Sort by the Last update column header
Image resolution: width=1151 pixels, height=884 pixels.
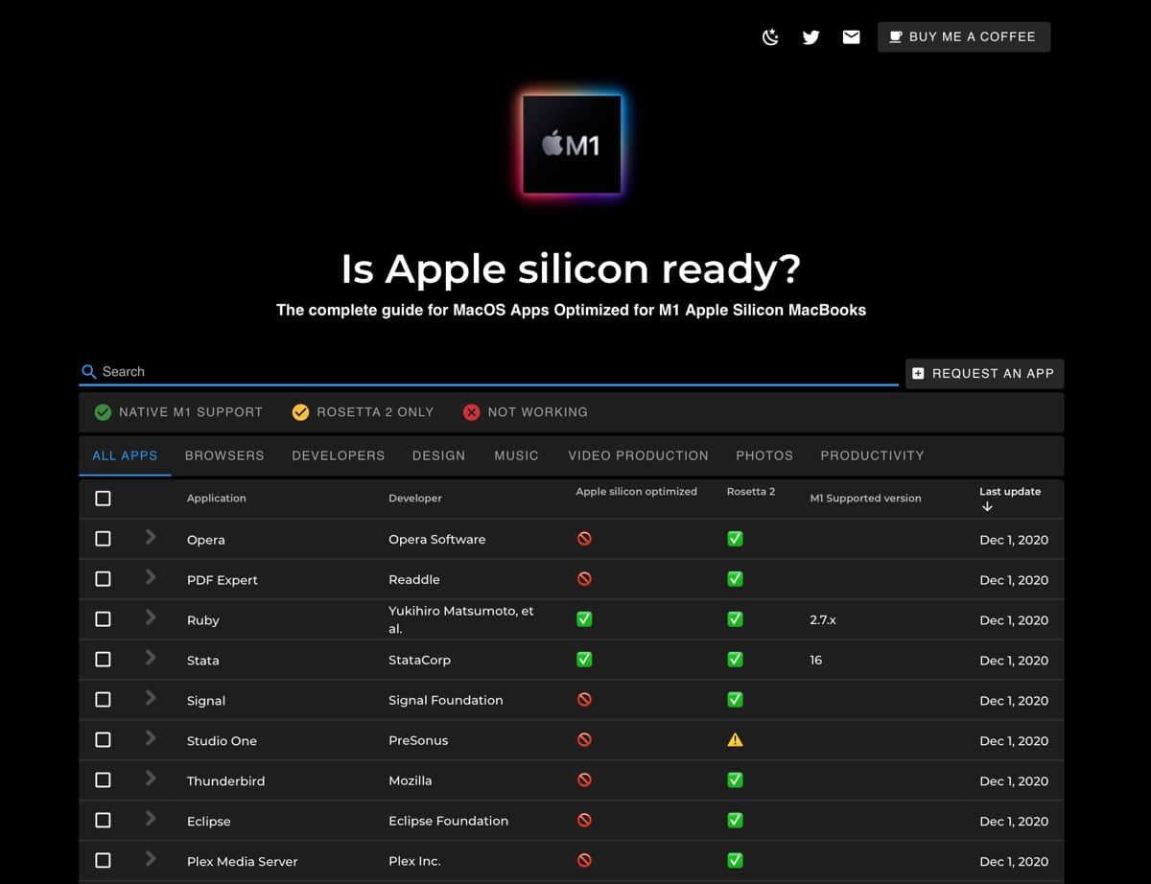point(1010,492)
